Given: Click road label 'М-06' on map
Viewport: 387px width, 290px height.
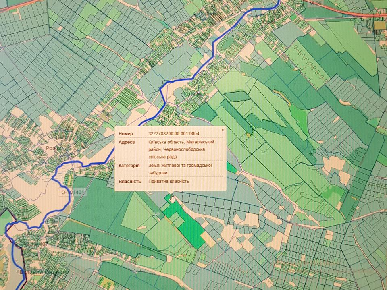Looking at the screenshot, I should pos(315,3).
